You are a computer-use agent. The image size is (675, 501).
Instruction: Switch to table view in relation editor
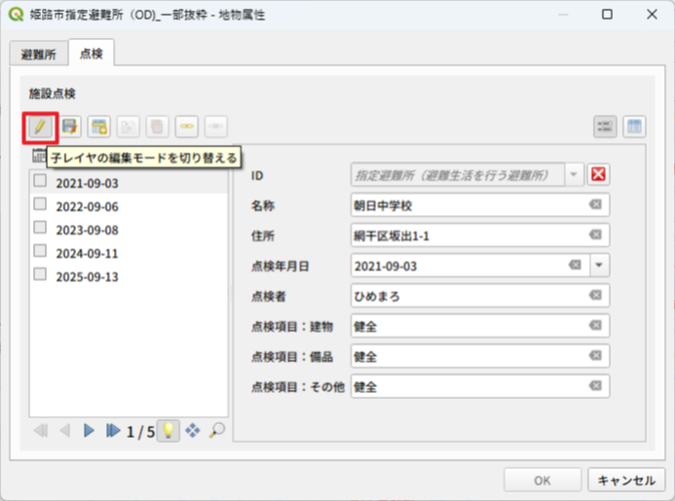pos(634,126)
